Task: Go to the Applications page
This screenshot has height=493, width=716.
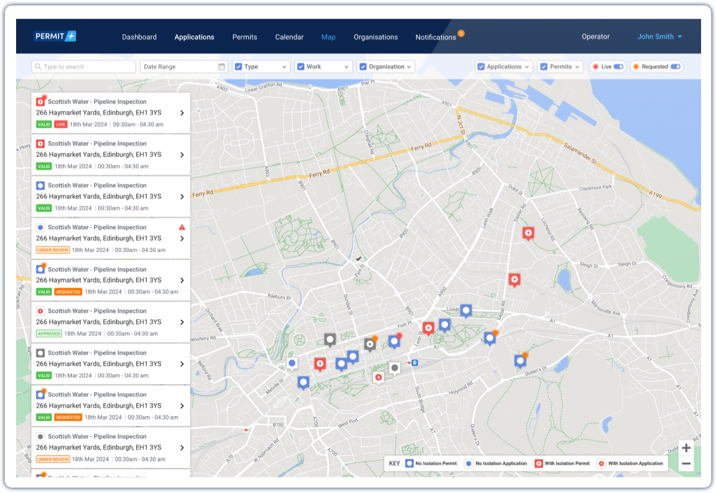Action: (x=194, y=37)
